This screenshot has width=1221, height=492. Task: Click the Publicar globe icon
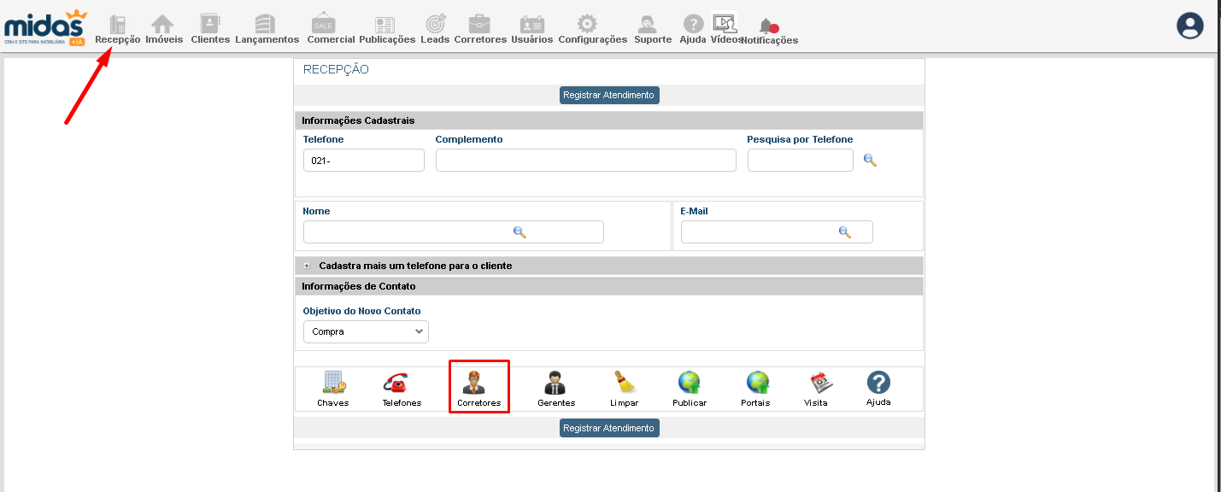(689, 384)
